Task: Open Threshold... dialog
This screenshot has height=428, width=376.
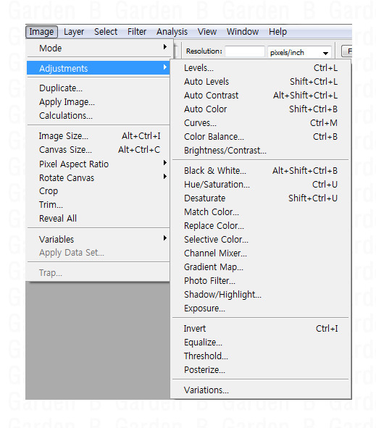Action: click(261, 356)
